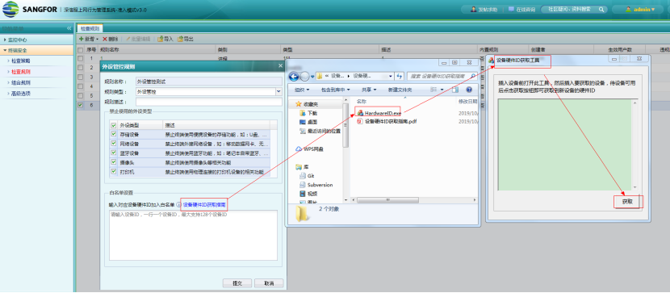Open the admin user dropdown
Viewport: 670px width, 293px height.
tap(639, 9)
